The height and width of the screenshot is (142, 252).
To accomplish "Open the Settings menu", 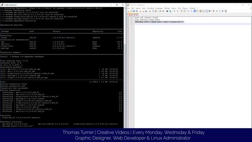I will click(167, 8).
